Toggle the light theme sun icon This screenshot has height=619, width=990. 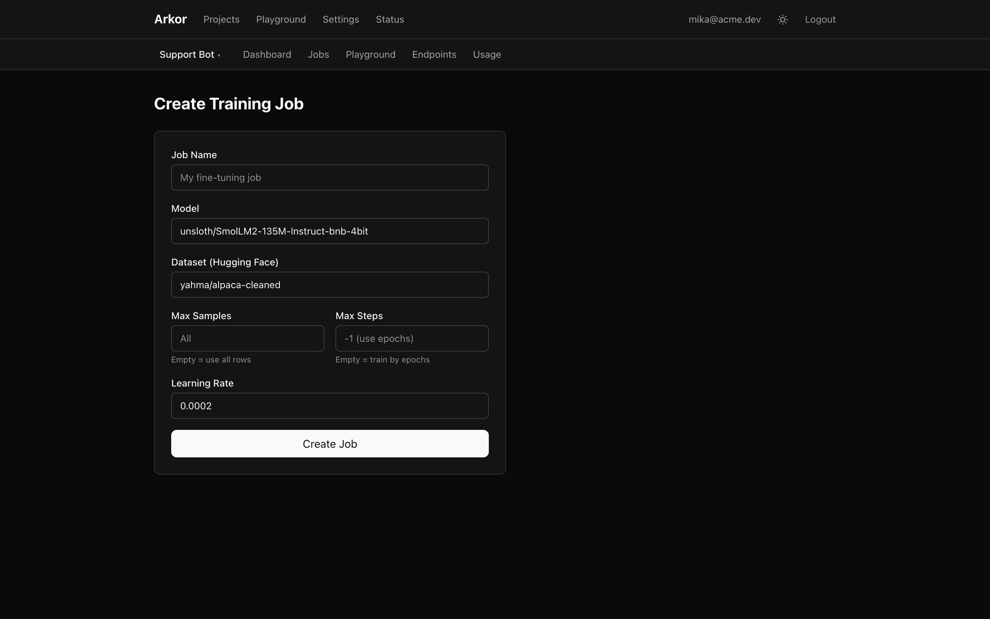[783, 20]
